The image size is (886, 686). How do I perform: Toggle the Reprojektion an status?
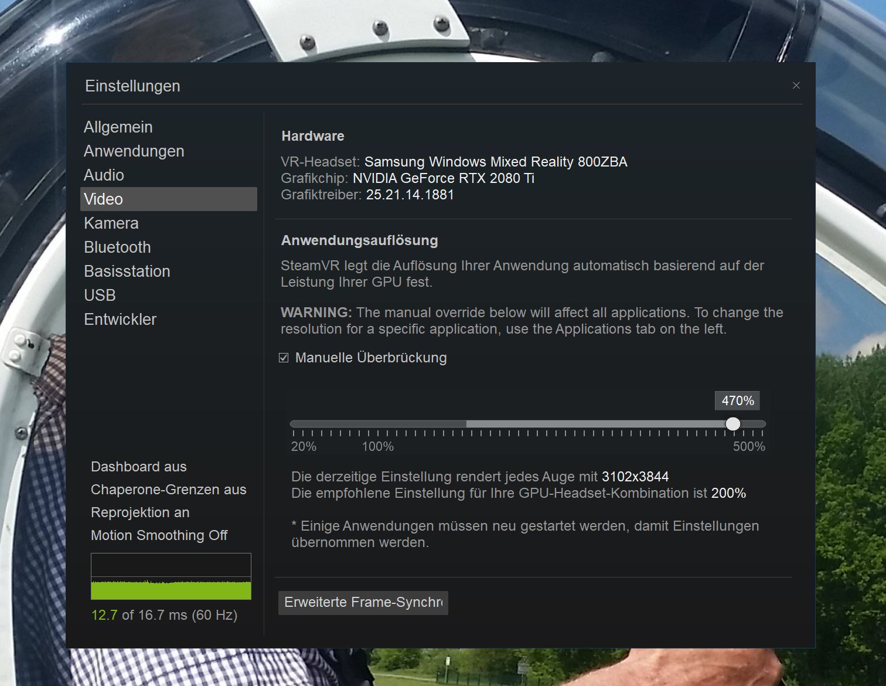140,512
